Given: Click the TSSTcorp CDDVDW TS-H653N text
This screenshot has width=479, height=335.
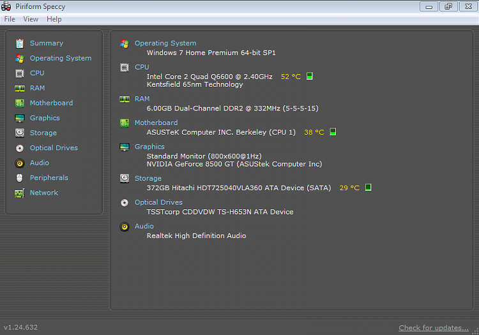Looking at the screenshot, I should tap(220, 212).
